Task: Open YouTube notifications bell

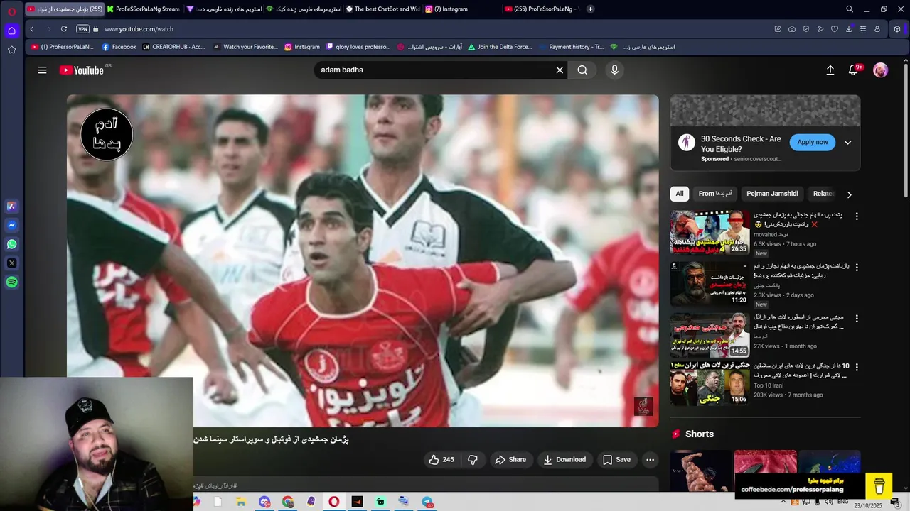Action: pyautogui.click(x=854, y=70)
